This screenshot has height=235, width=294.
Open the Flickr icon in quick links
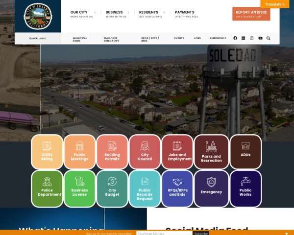243,38
